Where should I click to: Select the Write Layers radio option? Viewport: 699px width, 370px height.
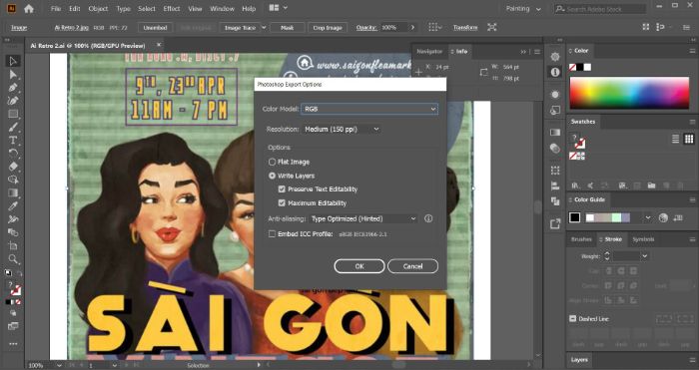272,176
